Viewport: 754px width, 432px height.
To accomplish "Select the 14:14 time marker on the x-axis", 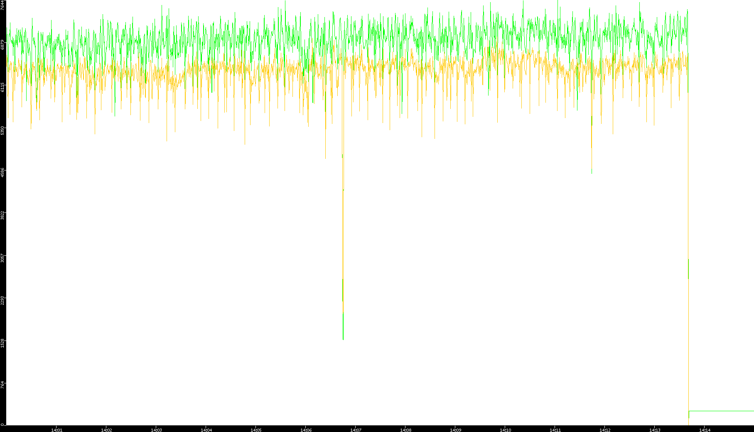I will pos(705,430).
